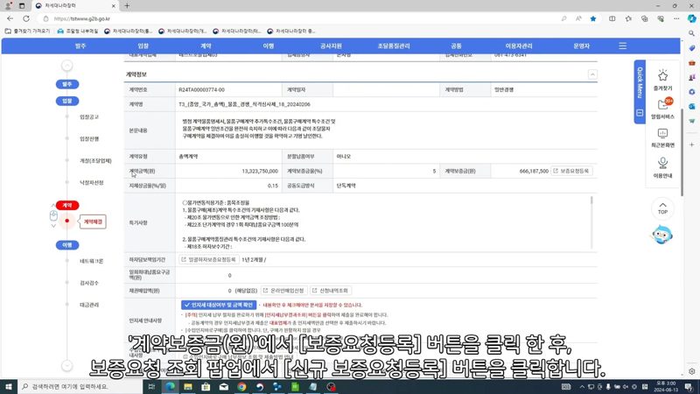The image size is (700, 394).
Task: Open the Mail app from the taskbar
Action: click(x=224, y=387)
